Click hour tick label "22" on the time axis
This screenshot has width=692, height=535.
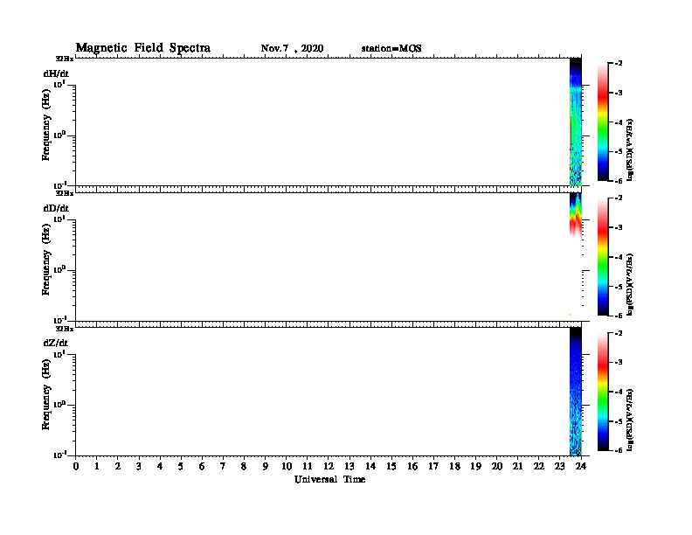coord(539,467)
